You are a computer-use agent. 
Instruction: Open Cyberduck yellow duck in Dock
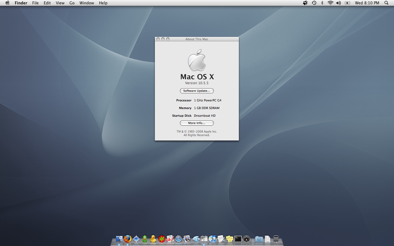153,239
